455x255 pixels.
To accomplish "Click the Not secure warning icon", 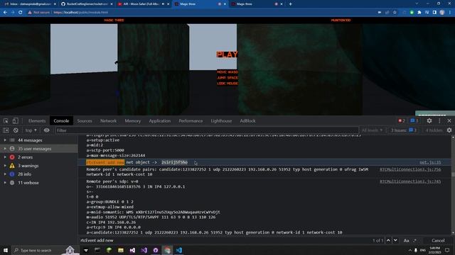I will [30, 13].
